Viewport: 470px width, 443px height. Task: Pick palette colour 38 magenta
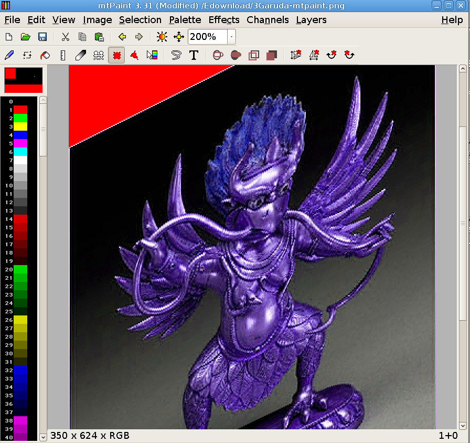point(20,420)
